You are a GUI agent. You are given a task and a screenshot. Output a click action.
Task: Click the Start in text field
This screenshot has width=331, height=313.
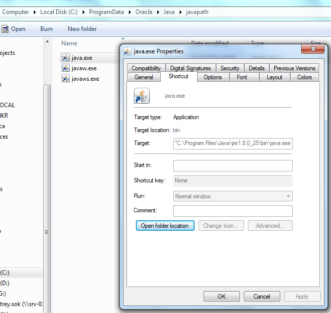233,165
